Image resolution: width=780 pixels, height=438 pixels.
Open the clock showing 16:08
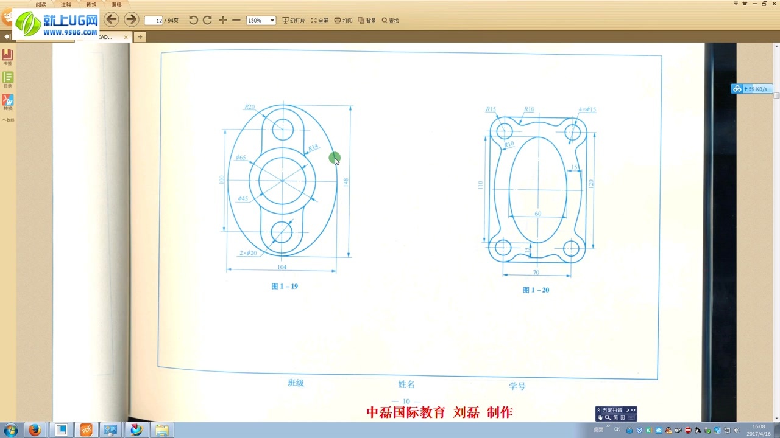(759, 430)
